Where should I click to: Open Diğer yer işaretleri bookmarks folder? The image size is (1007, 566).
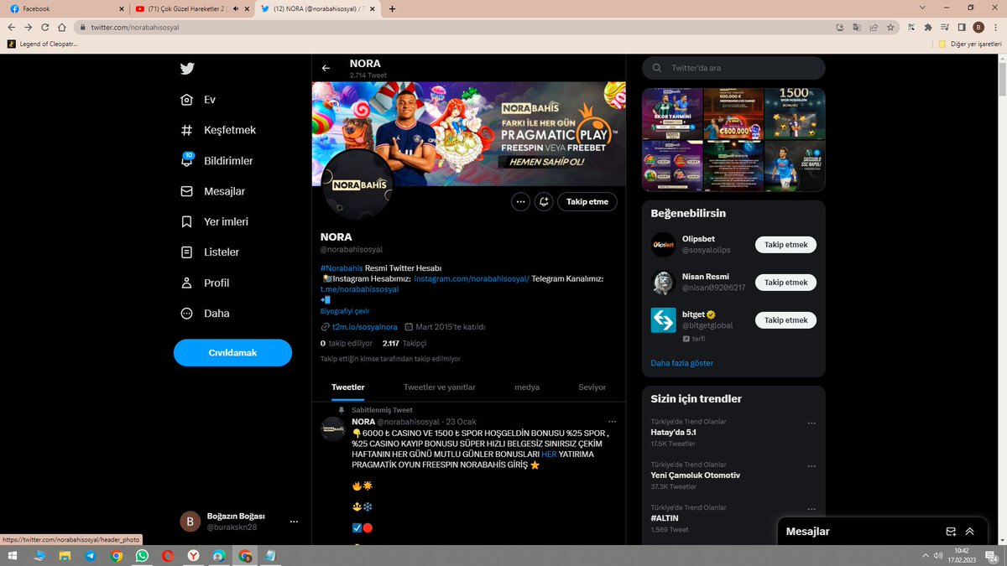click(971, 44)
